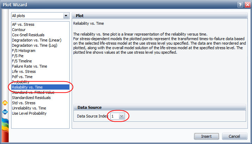Viewport: 252px width, 144px height.
Task: Open the 'All plots' filter dropdown
Action: (66, 16)
